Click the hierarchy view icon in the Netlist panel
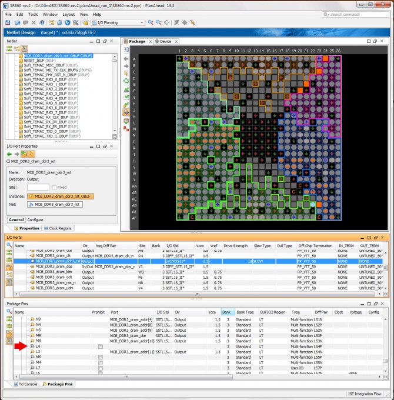The width and height of the screenshot is (394, 400). [x=17, y=48]
